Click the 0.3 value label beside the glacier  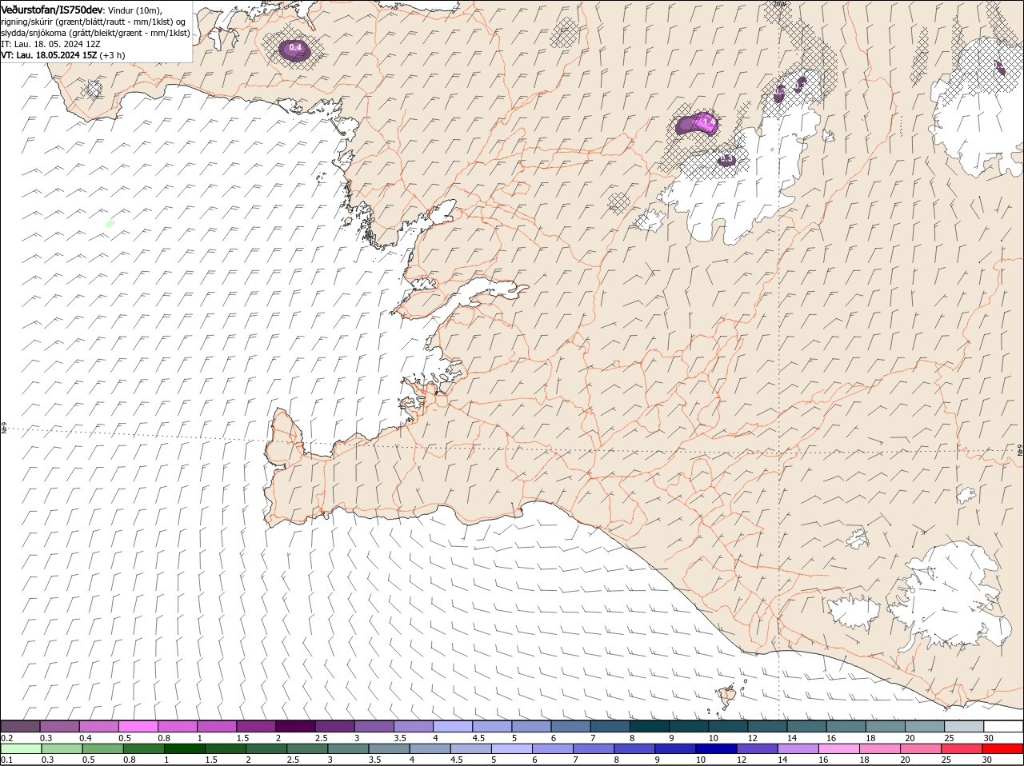pos(726,160)
